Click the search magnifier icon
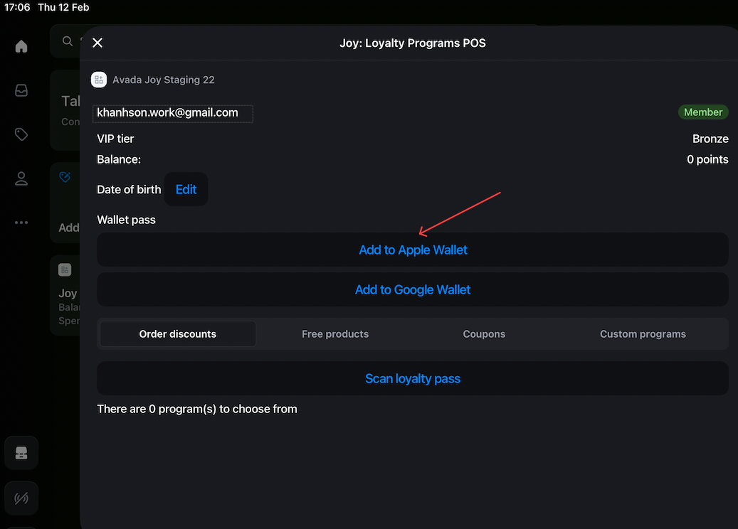 [68, 41]
